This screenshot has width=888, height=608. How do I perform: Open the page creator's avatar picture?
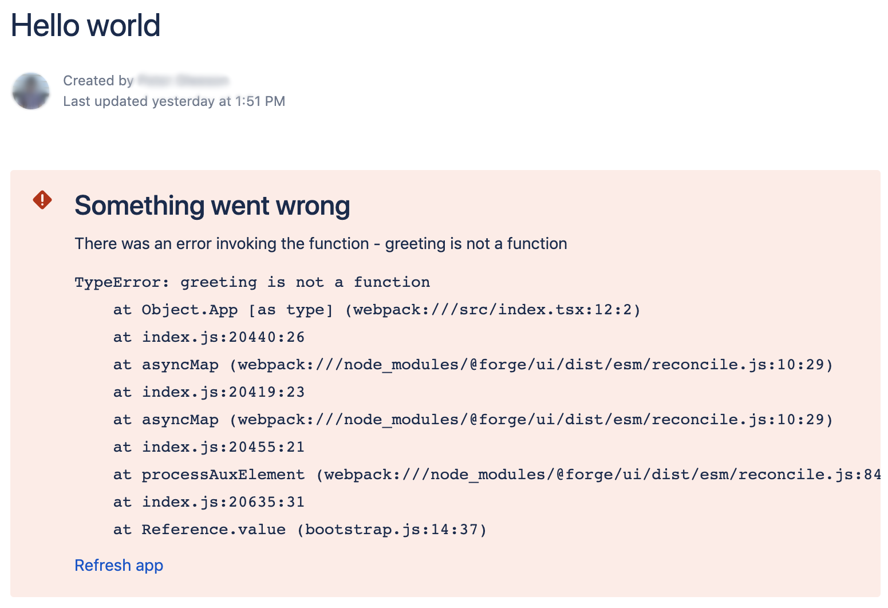(x=31, y=92)
